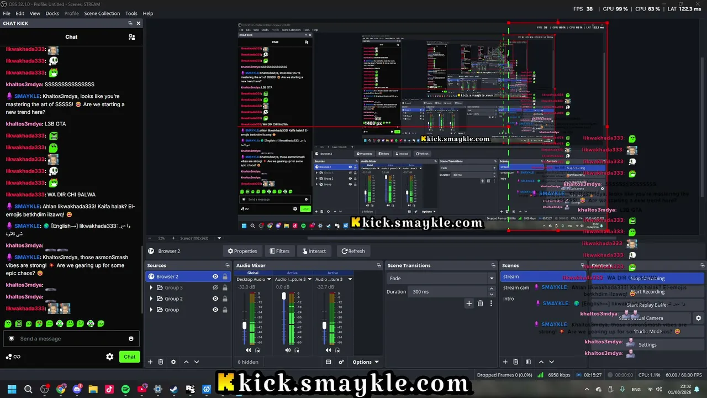
Task: Expand the Group folder in Sources
Action: pos(151,310)
